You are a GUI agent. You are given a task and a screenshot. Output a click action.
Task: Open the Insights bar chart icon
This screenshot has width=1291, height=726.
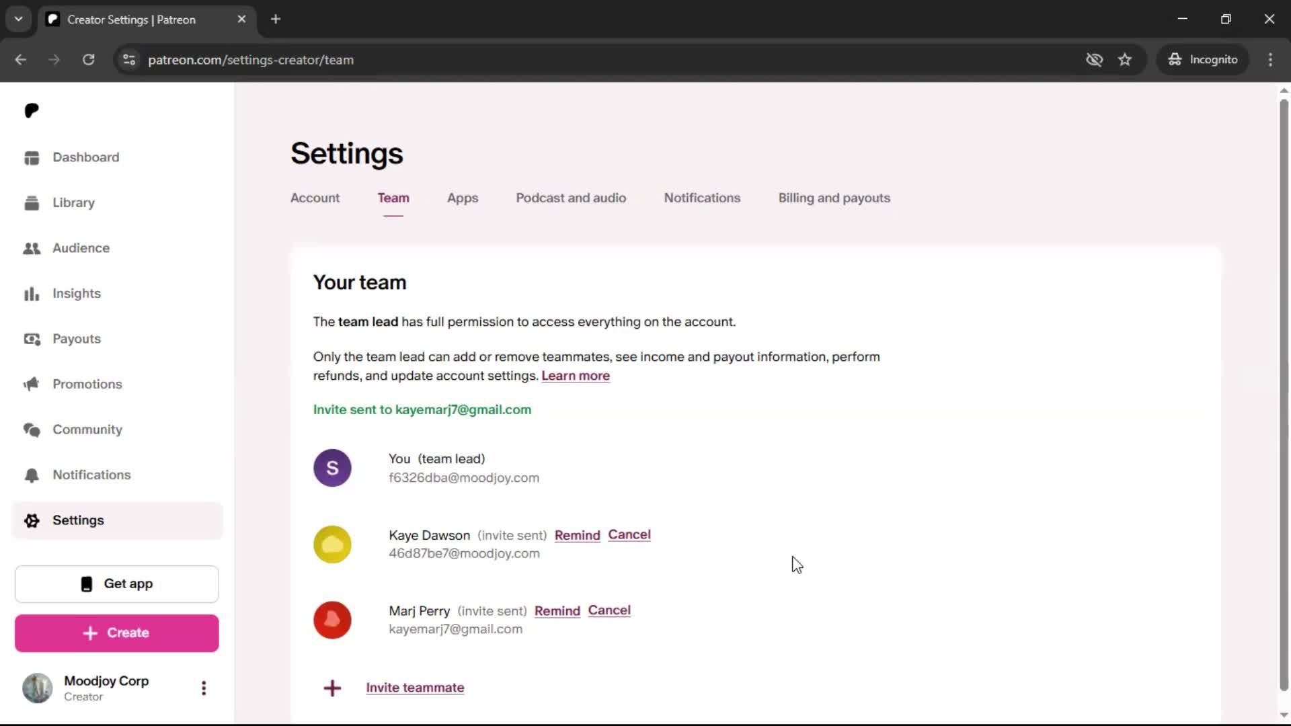pyautogui.click(x=32, y=294)
